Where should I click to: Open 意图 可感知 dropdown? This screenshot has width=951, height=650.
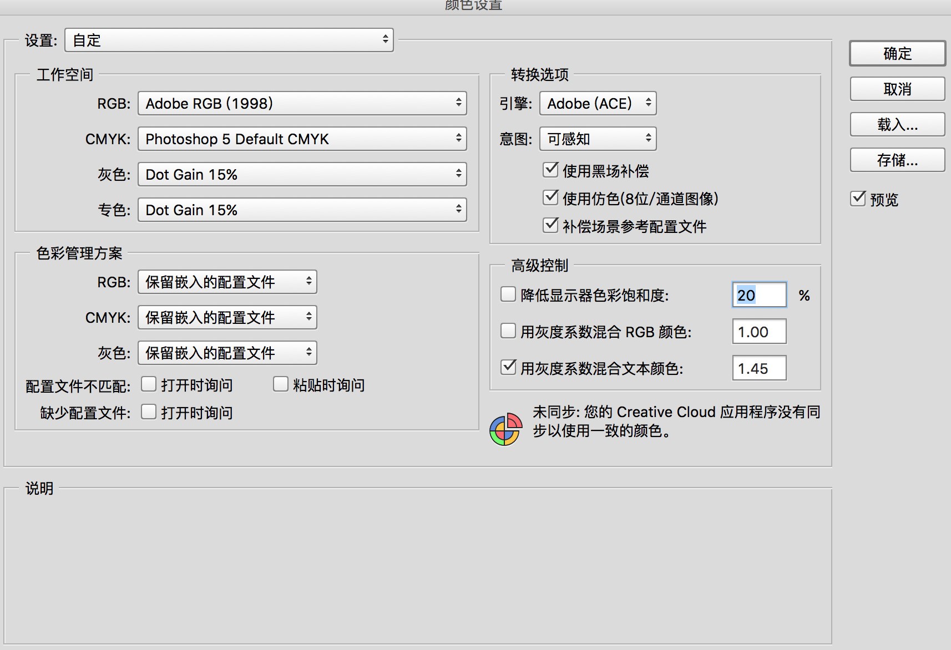(598, 139)
